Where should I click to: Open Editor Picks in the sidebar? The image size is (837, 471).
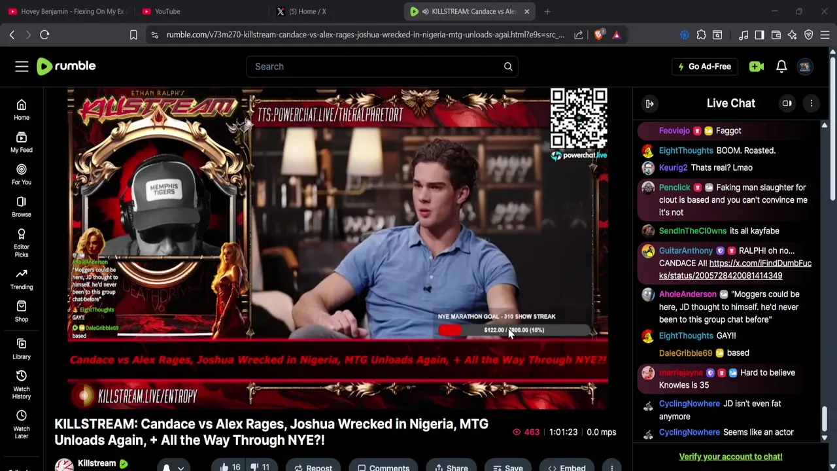coord(22,243)
